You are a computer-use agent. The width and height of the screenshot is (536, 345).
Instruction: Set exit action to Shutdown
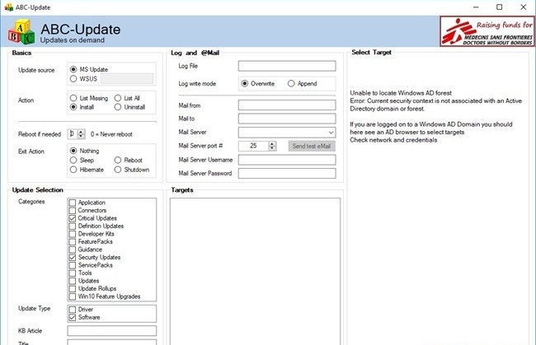(118, 169)
